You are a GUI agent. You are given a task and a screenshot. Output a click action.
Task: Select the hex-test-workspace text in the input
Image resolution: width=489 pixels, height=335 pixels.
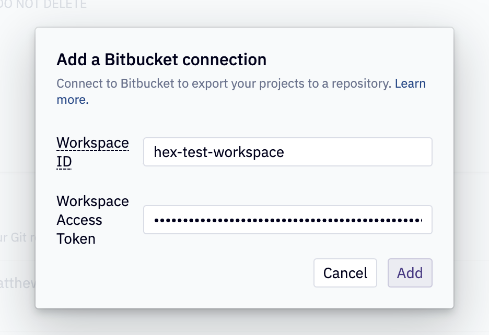click(218, 152)
